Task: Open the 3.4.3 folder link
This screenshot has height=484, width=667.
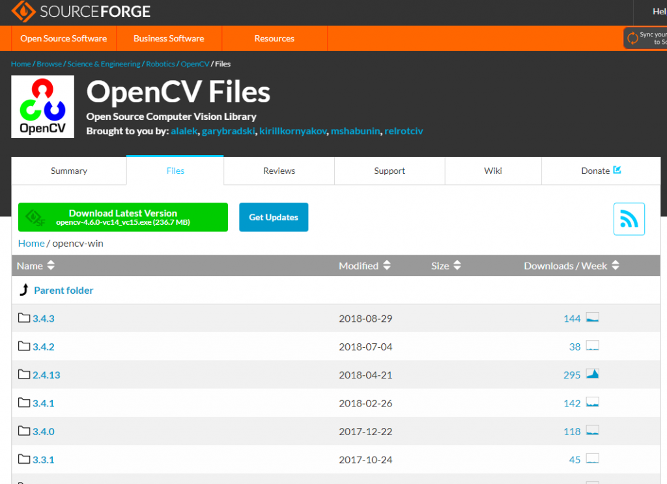Action: (44, 319)
